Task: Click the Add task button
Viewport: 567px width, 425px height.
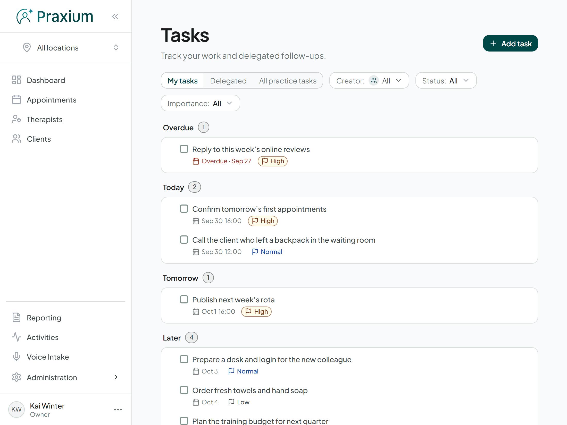Action: pos(510,43)
